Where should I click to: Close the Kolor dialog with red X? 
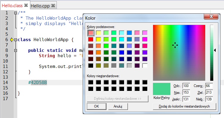point(211,16)
